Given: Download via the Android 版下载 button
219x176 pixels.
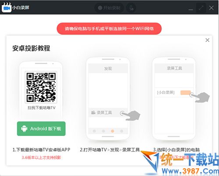Looking at the screenshot, I should click(x=41, y=129).
